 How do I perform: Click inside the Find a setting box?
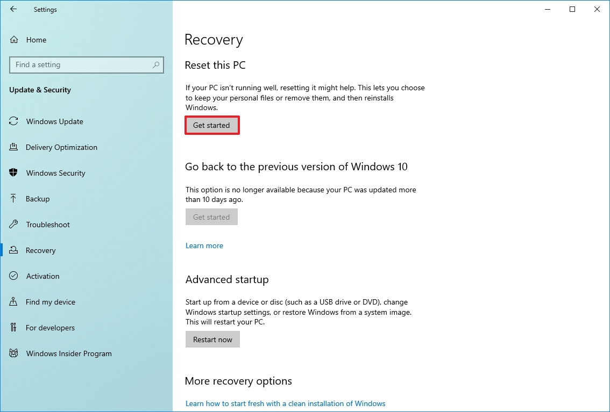point(81,64)
